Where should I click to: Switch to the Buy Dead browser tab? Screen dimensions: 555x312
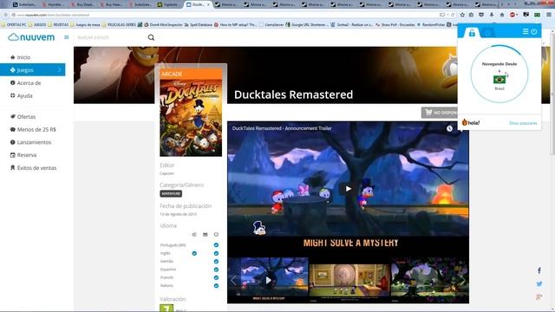click(82, 4)
